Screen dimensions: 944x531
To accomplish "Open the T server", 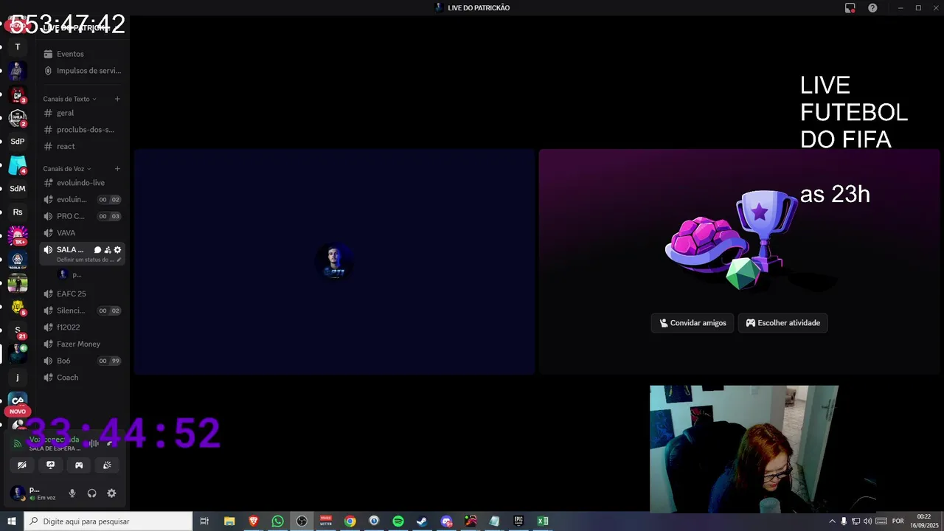I will [18, 47].
